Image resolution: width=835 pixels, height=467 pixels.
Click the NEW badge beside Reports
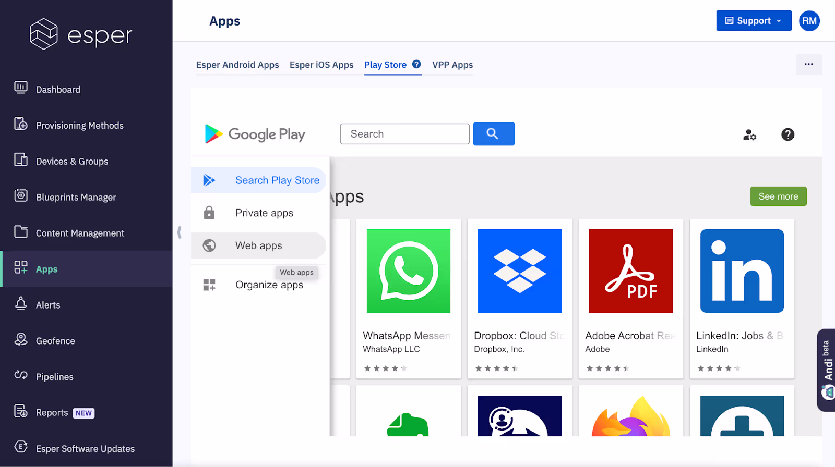[x=83, y=413]
